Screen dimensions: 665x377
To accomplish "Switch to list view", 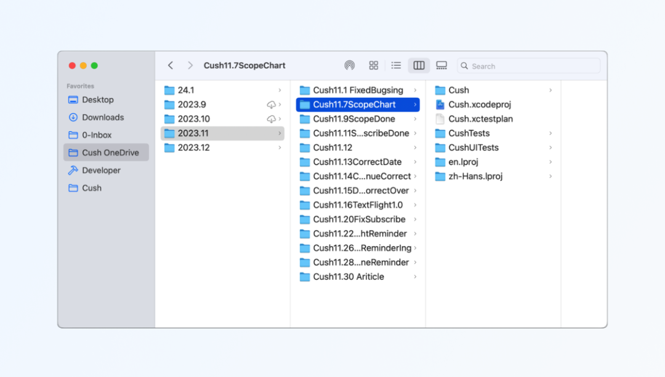I will point(396,66).
